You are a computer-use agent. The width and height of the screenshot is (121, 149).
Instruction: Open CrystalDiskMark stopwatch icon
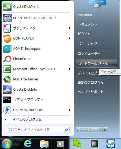[x=7, y=7]
